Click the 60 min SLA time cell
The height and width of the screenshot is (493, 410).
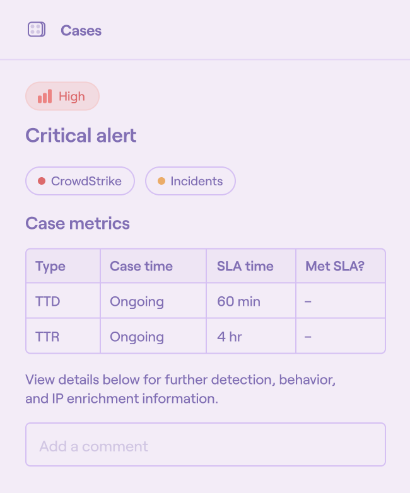238,301
